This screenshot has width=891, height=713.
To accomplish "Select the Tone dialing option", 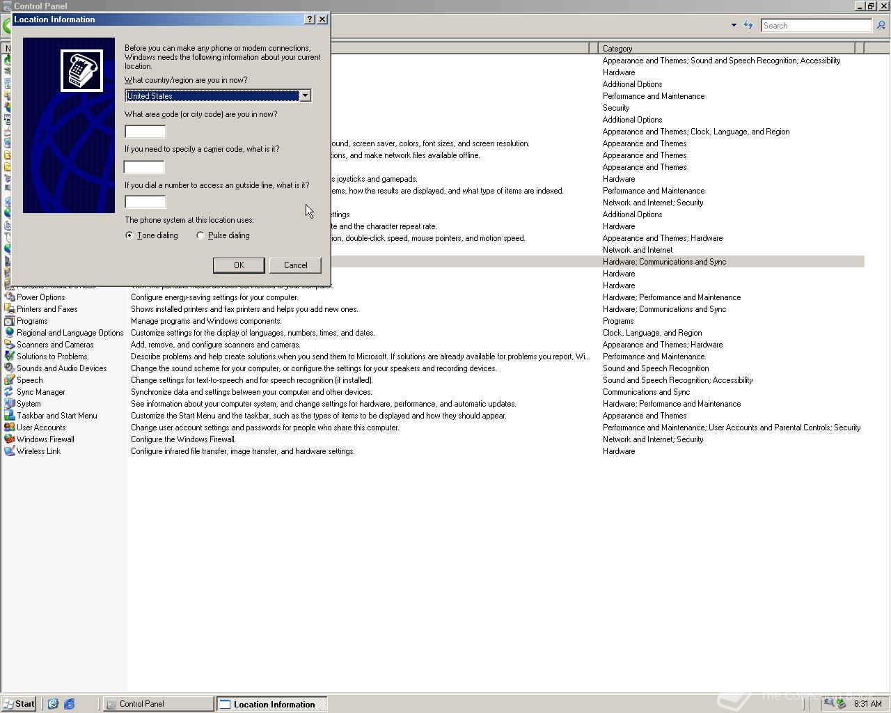I will [152, 235].
